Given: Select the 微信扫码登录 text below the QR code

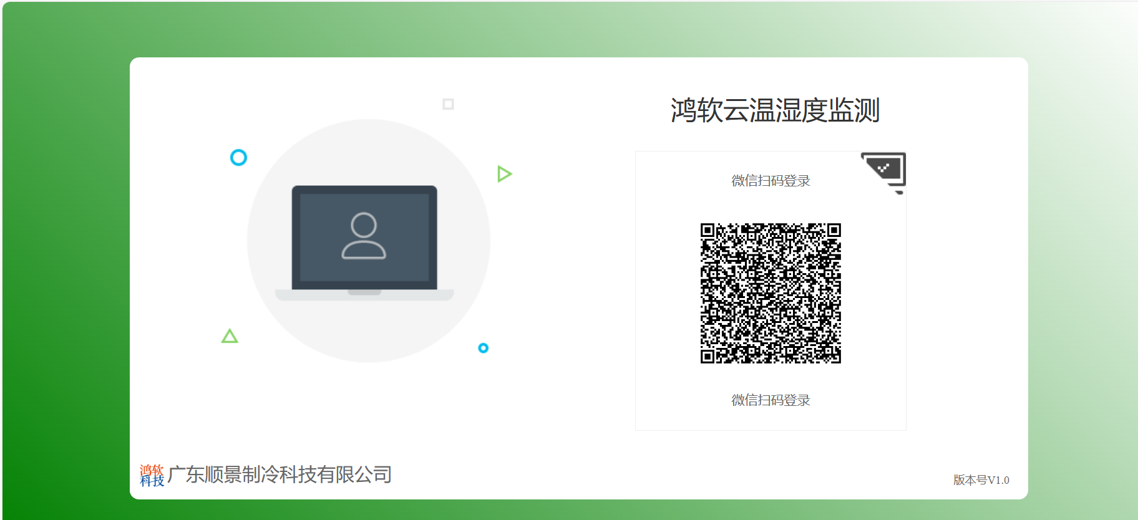Looking at the screenshot, I should coord(771,400).
